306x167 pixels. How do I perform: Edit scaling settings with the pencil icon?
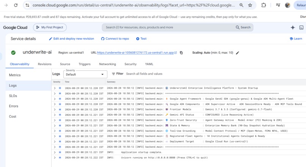238,53
